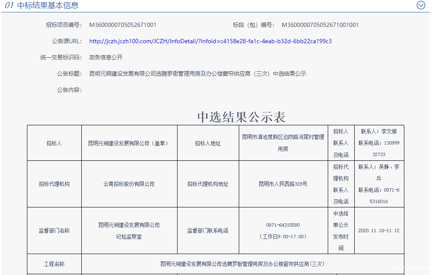
Task: Select the publicity period 2020.11.10-11.12 cell
Action: click(x=379, y=231)
